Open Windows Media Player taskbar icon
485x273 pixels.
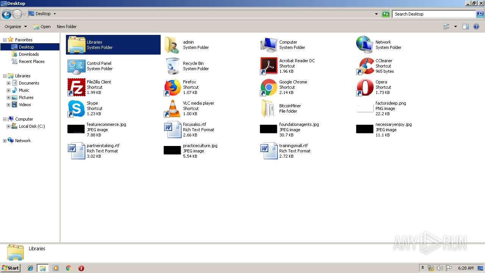(56, 268)
